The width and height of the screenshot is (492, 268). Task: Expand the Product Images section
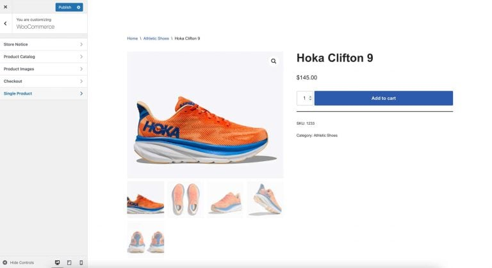43,69
